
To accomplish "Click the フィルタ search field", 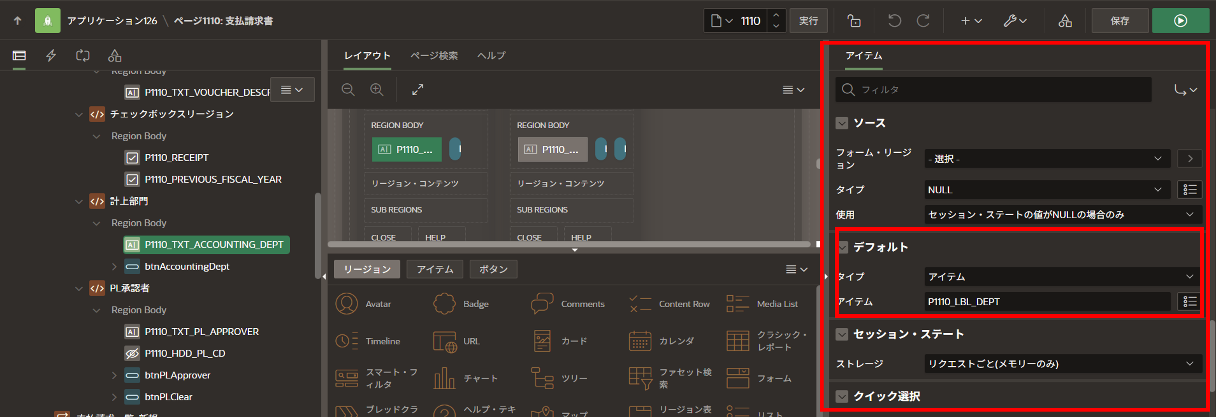I will [996, 90].
